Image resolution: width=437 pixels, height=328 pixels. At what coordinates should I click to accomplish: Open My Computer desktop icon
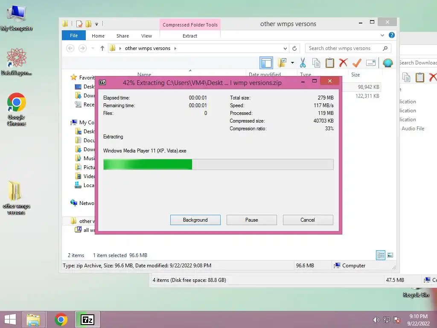coord(17,18)
